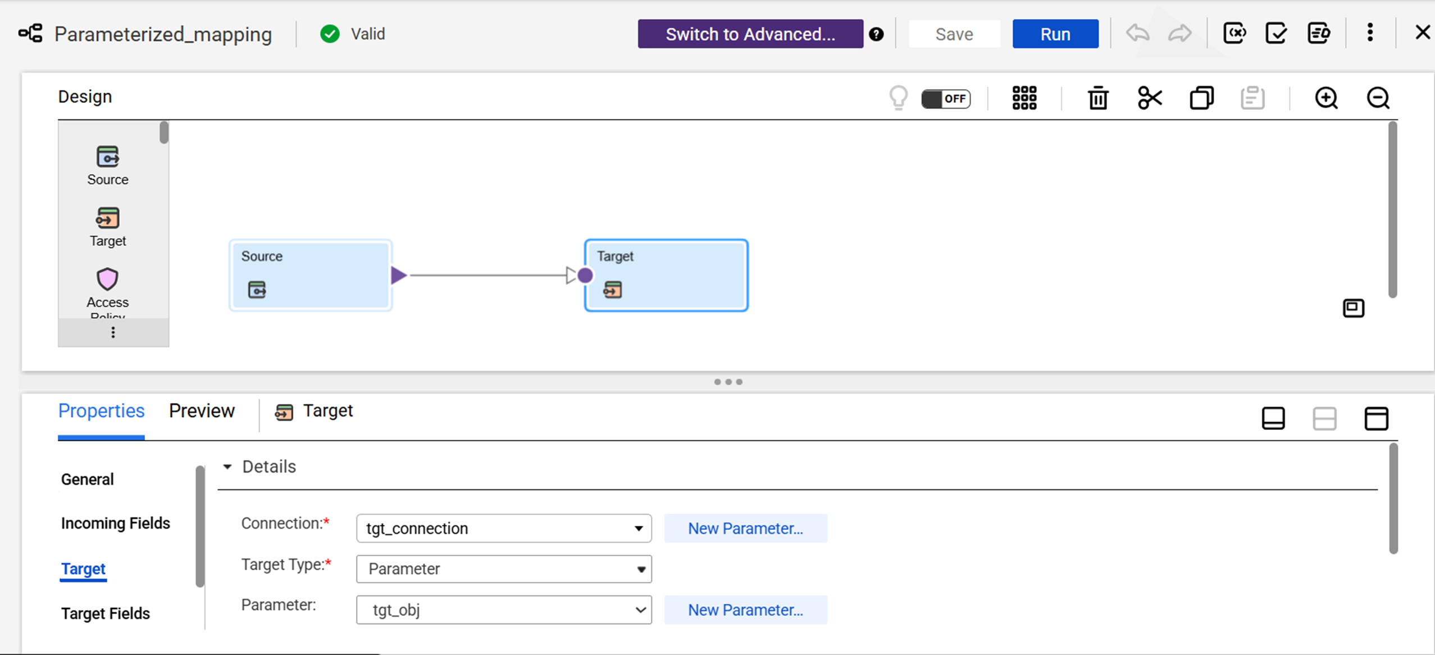Delete selected transformation with trash icon
Viewport: 1435px width, 655px height.
(1098, 98)
